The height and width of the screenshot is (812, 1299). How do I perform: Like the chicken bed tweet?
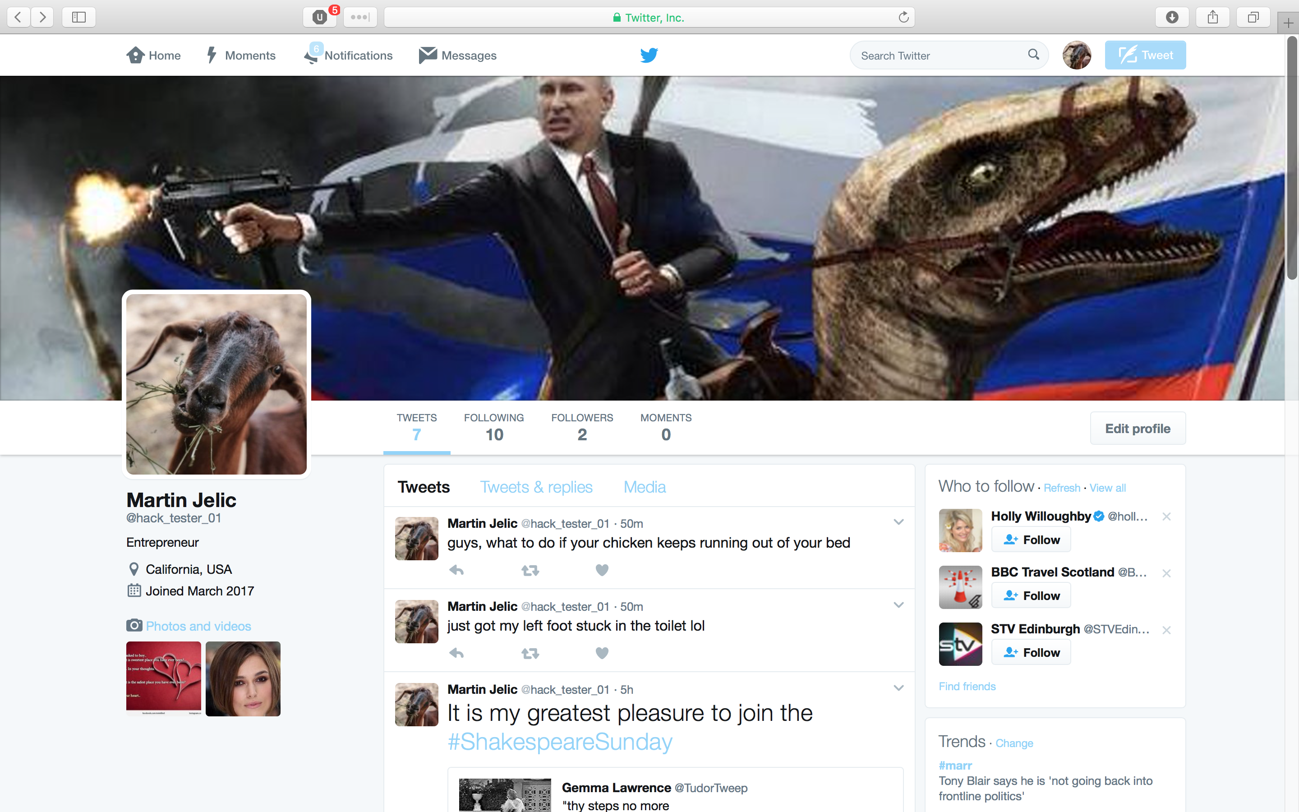(602, 570)
